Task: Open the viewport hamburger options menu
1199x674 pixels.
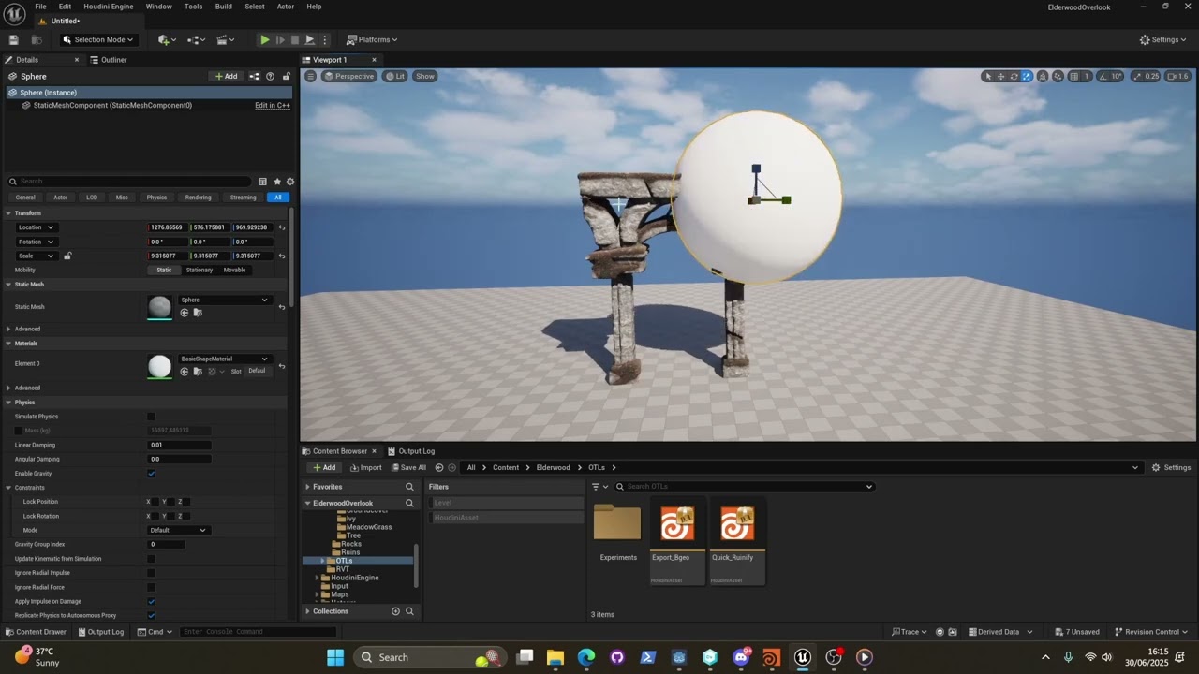Action: (x=311, y=76)
